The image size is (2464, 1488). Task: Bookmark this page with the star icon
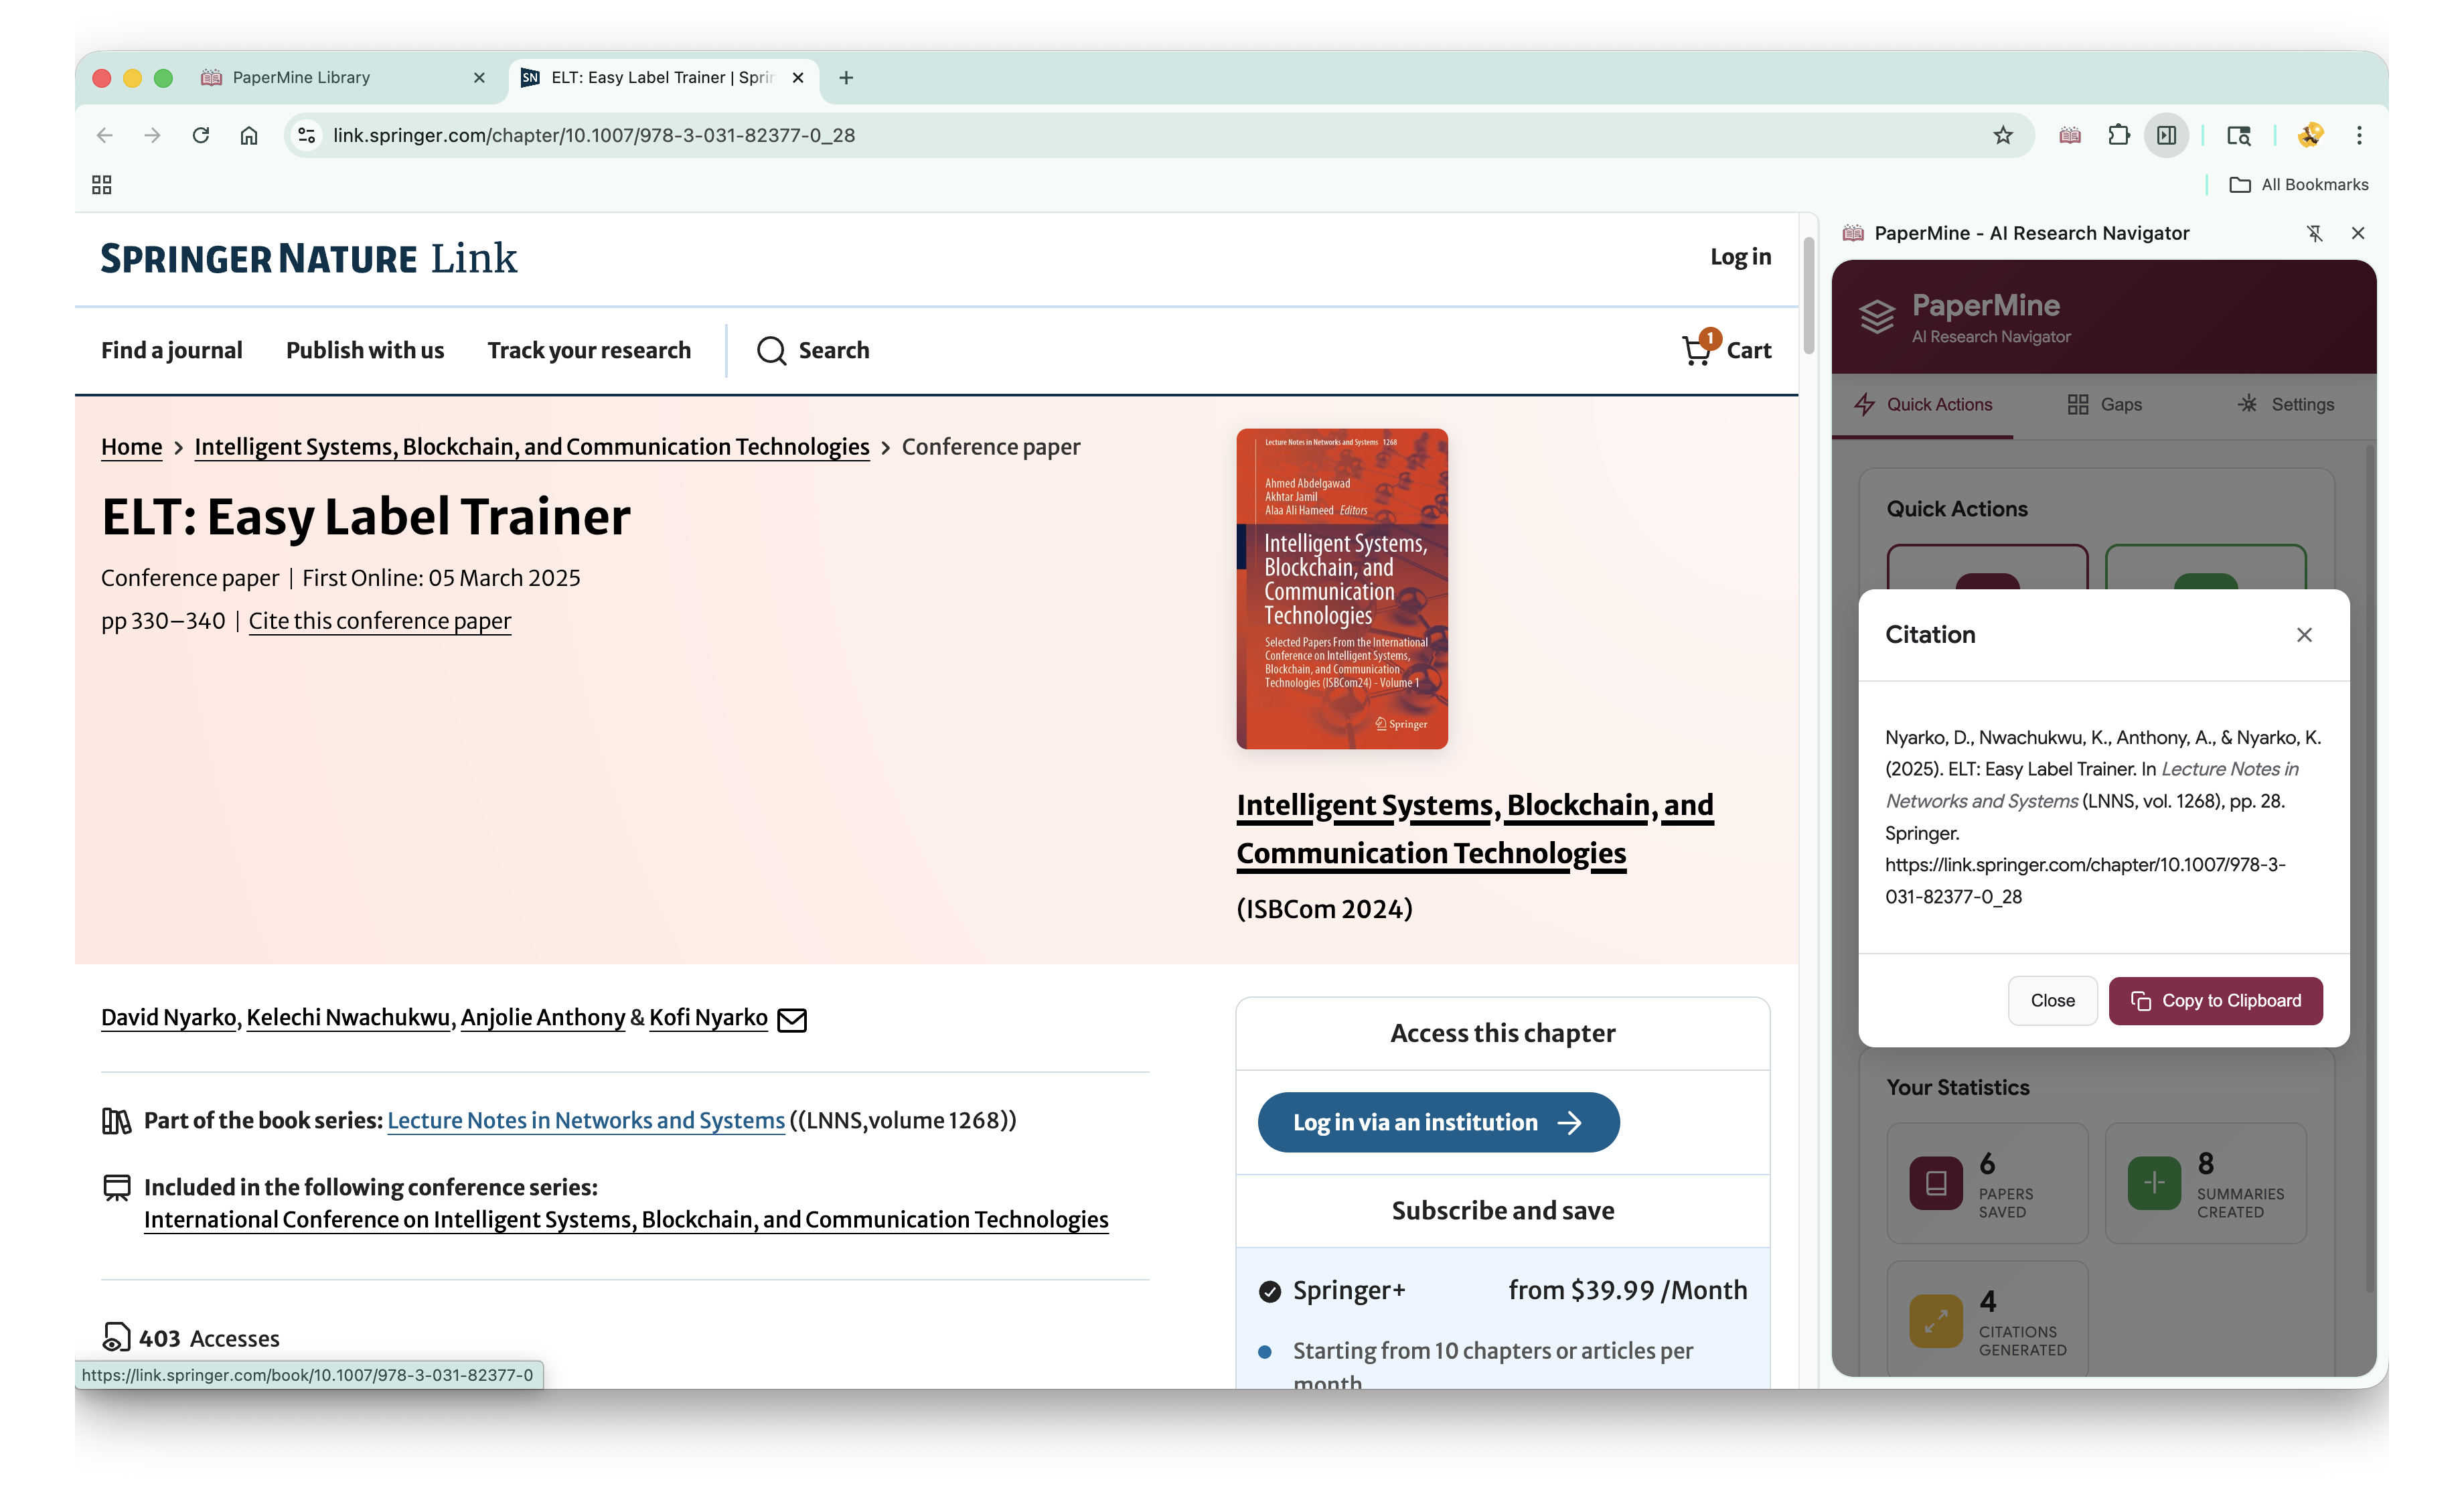coord(2002,135)
